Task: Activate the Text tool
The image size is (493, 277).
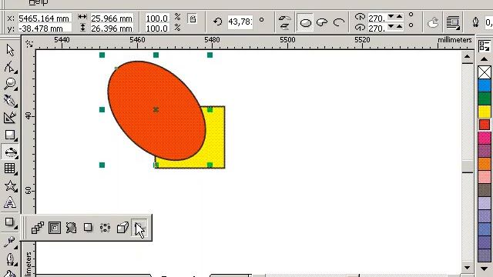Action: pyautogui.click(x=10, y=202)
